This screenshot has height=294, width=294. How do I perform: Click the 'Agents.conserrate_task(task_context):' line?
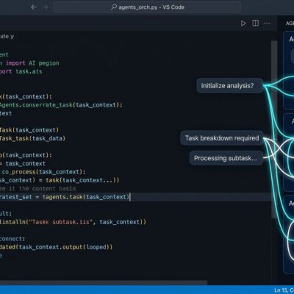61,105
